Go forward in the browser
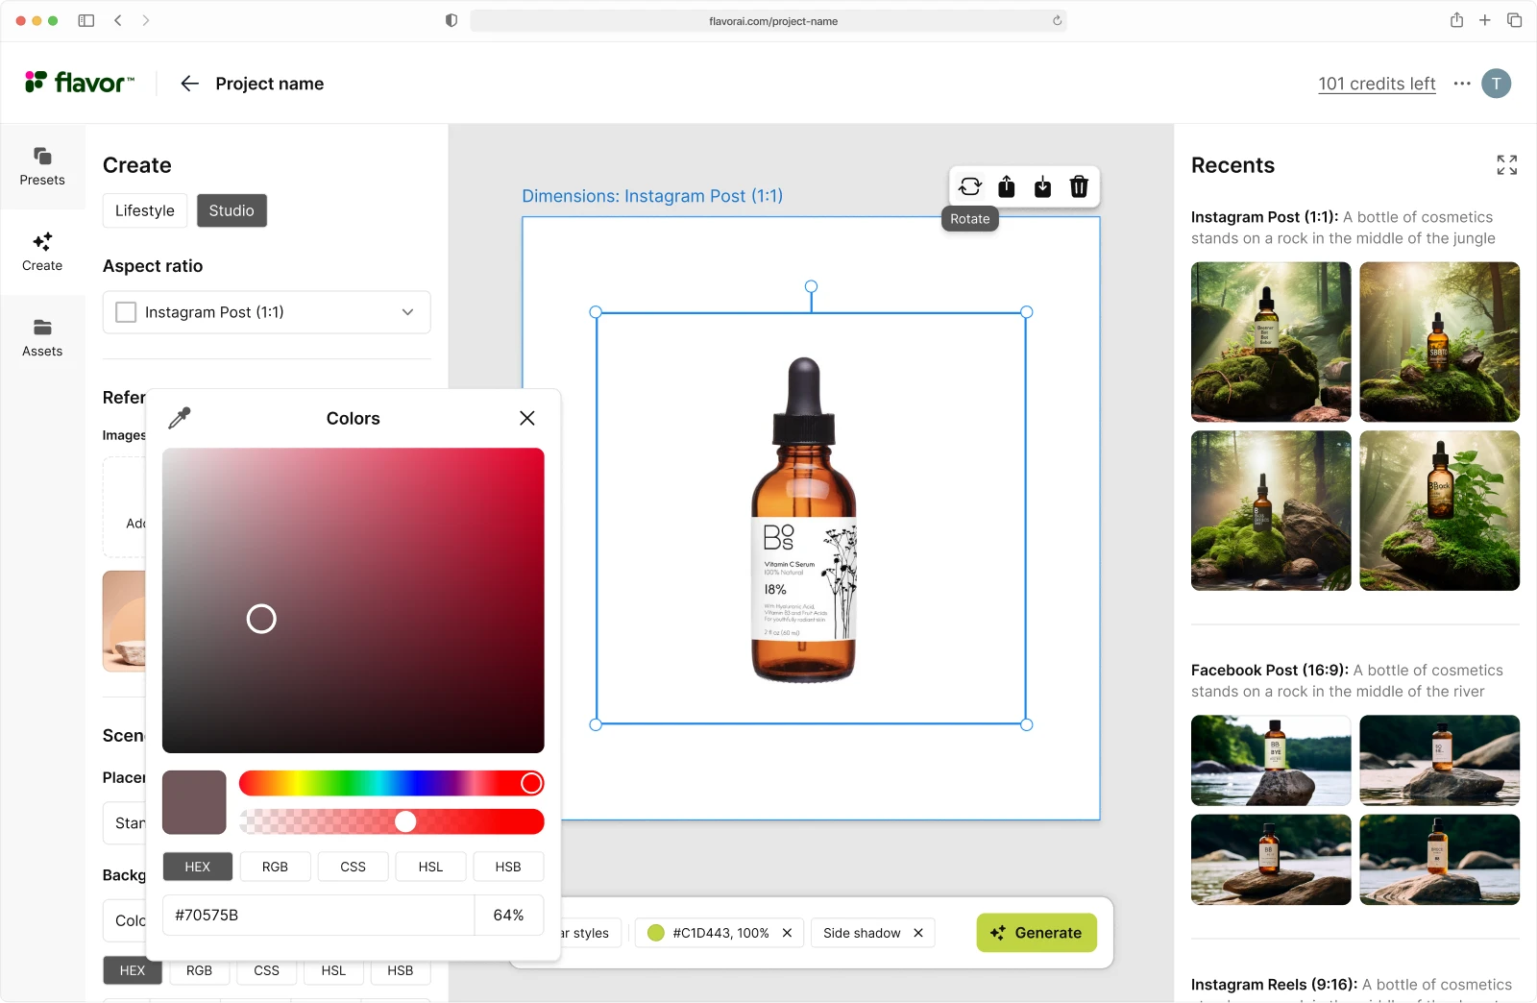This screenshot has width=1537, height=1003. [x=146, y=20]
